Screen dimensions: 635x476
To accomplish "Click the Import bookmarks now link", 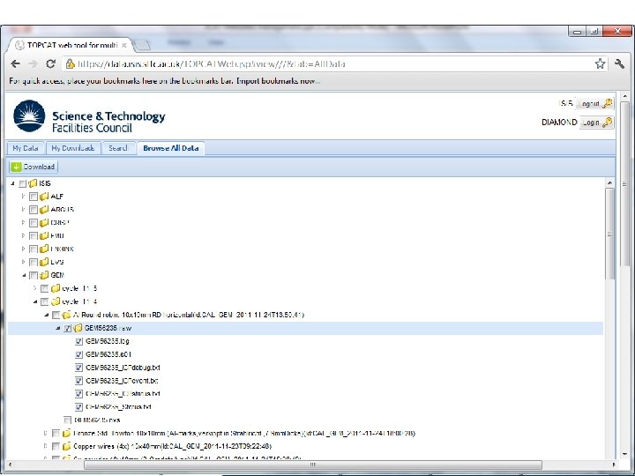I will coord(278,81).
